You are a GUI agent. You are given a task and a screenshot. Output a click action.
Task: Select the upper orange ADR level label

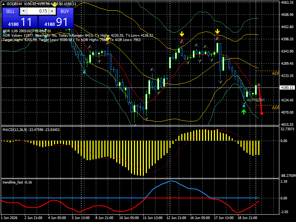point(275,73)
